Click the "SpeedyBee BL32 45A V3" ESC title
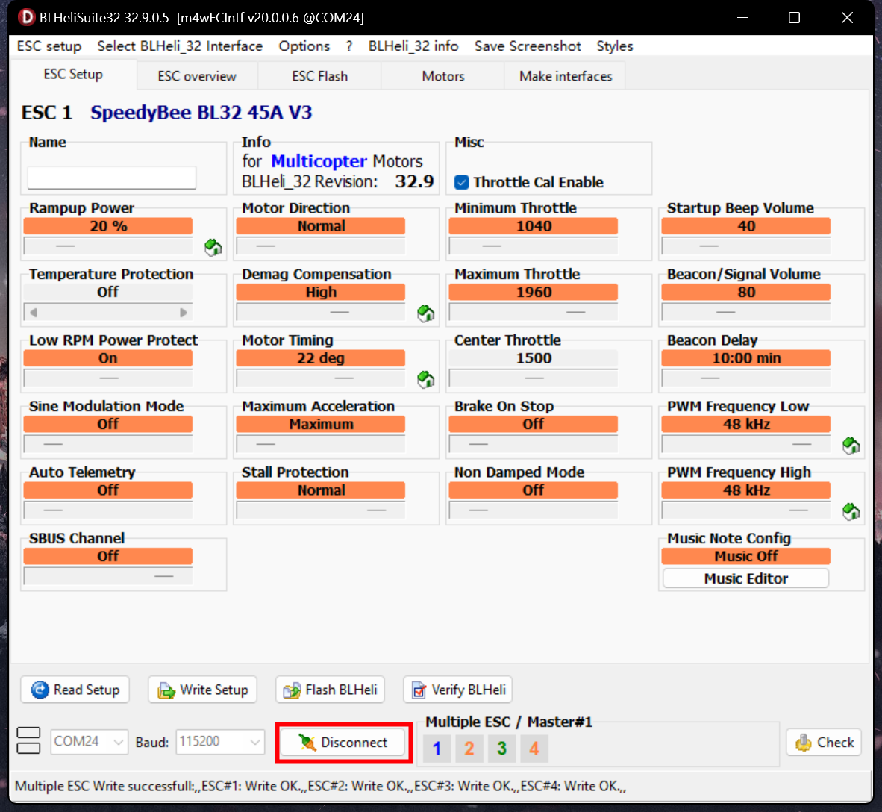 pos(201,113)
